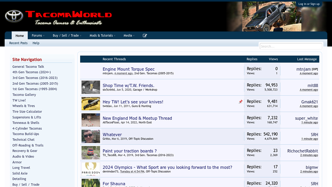Open Whatever thread author avatar
Viewport: 332px width, 187px height.
90,136
